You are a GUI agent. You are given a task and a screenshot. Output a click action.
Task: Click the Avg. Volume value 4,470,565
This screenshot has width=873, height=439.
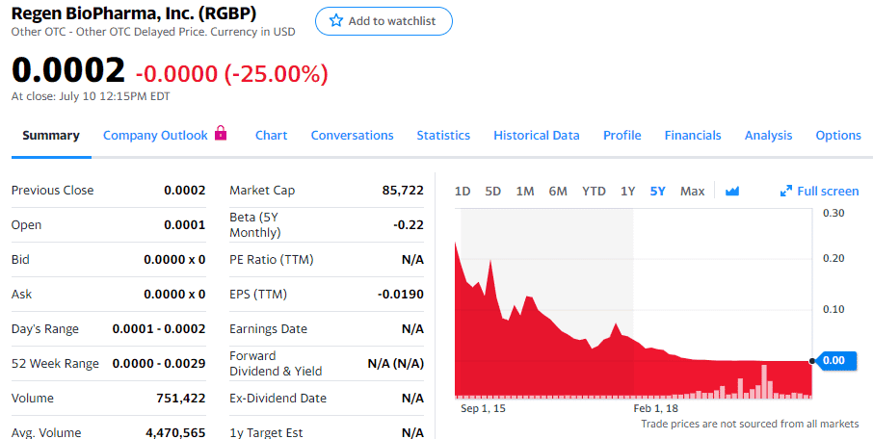[x=175, y=432]
